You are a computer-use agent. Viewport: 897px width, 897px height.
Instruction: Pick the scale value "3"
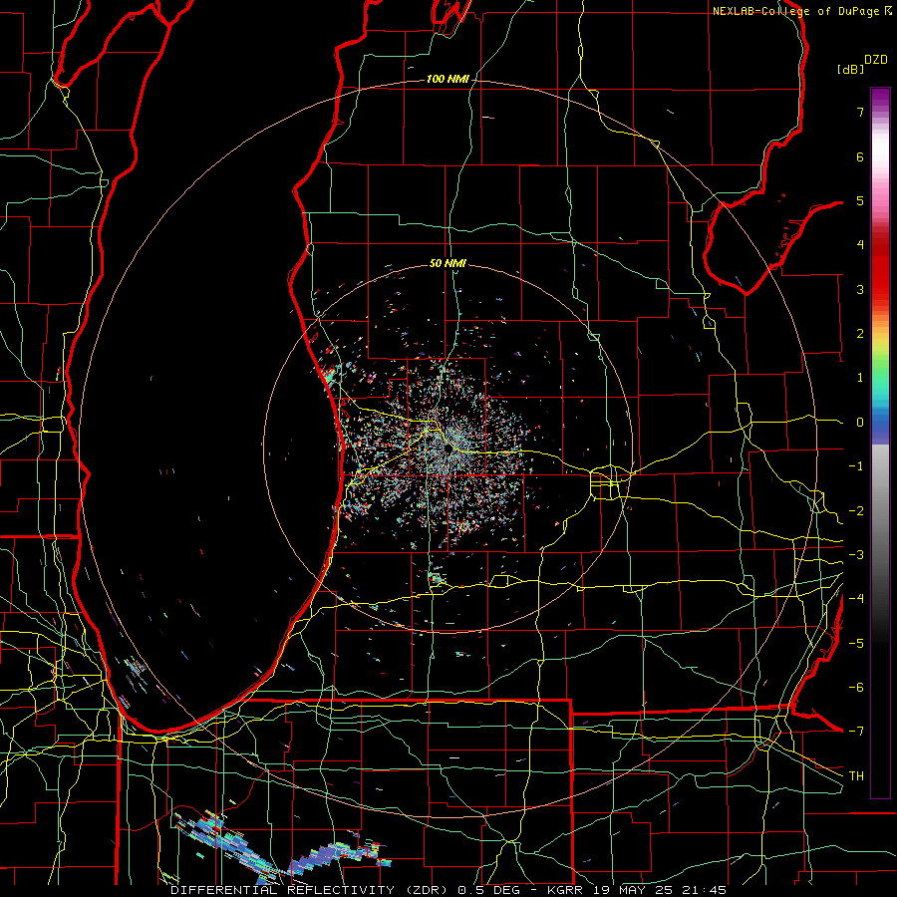860,289
